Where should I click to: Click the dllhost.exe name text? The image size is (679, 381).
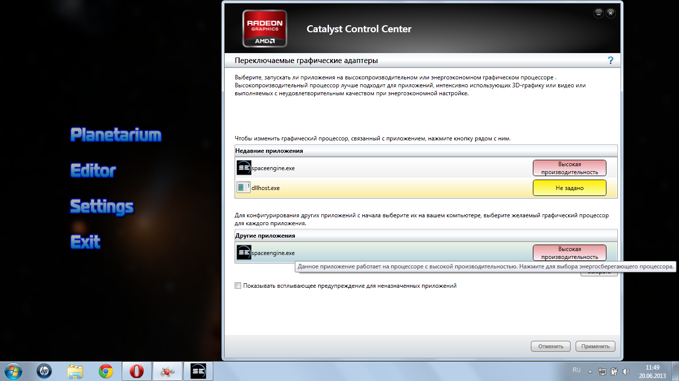coord(265,188)
